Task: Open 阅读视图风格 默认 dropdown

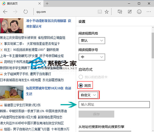Action: click(92, 41)
